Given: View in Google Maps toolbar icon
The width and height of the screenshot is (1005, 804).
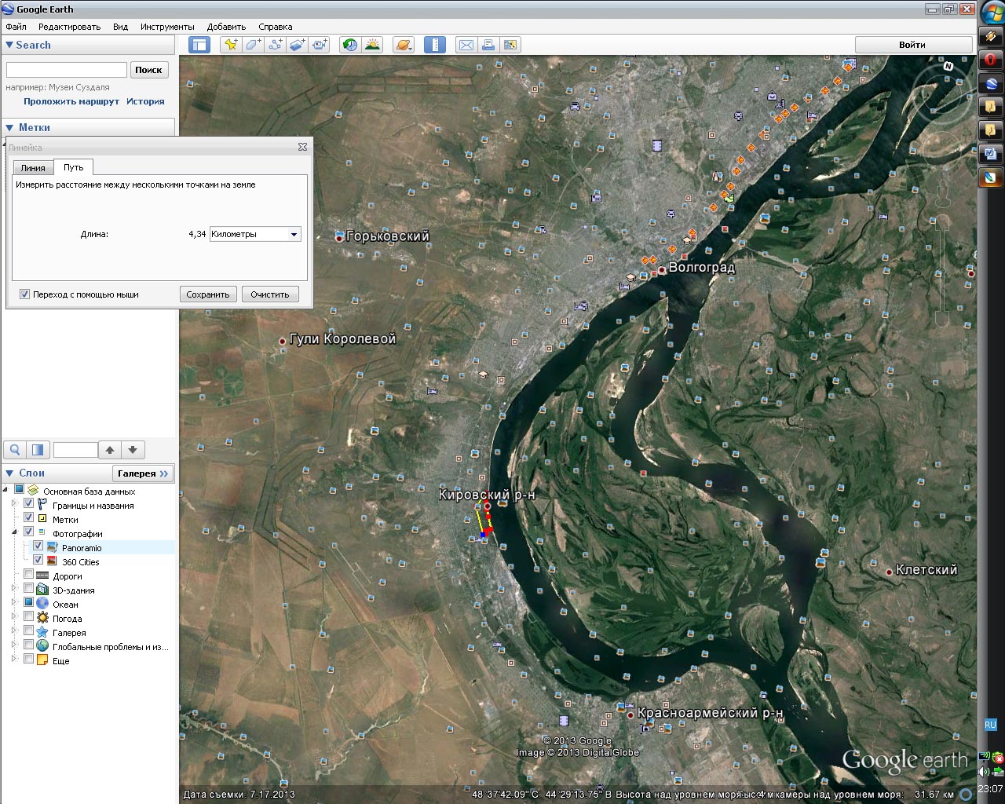Looking at the screenshot, I should (510, 45).
